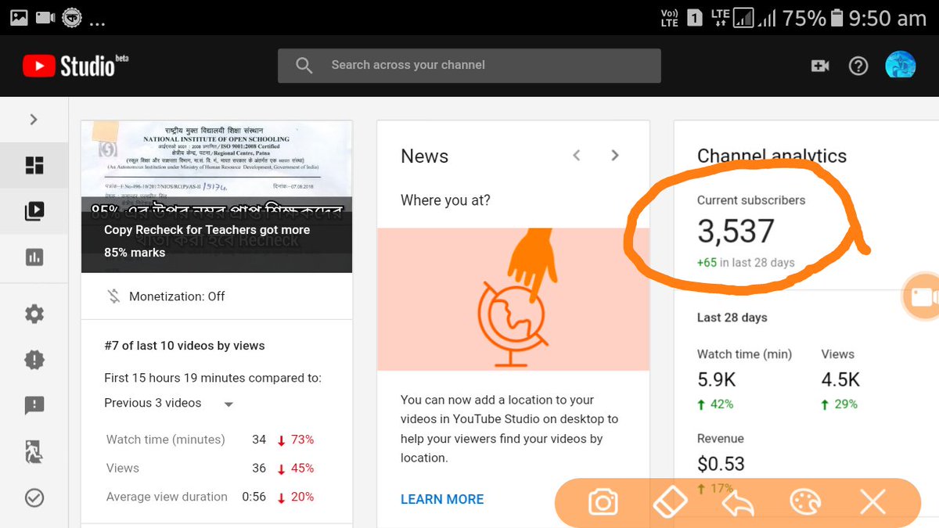Click the Watch time 5.9K value
Viewport: 939px width, 528px height.
coord(716,379)
